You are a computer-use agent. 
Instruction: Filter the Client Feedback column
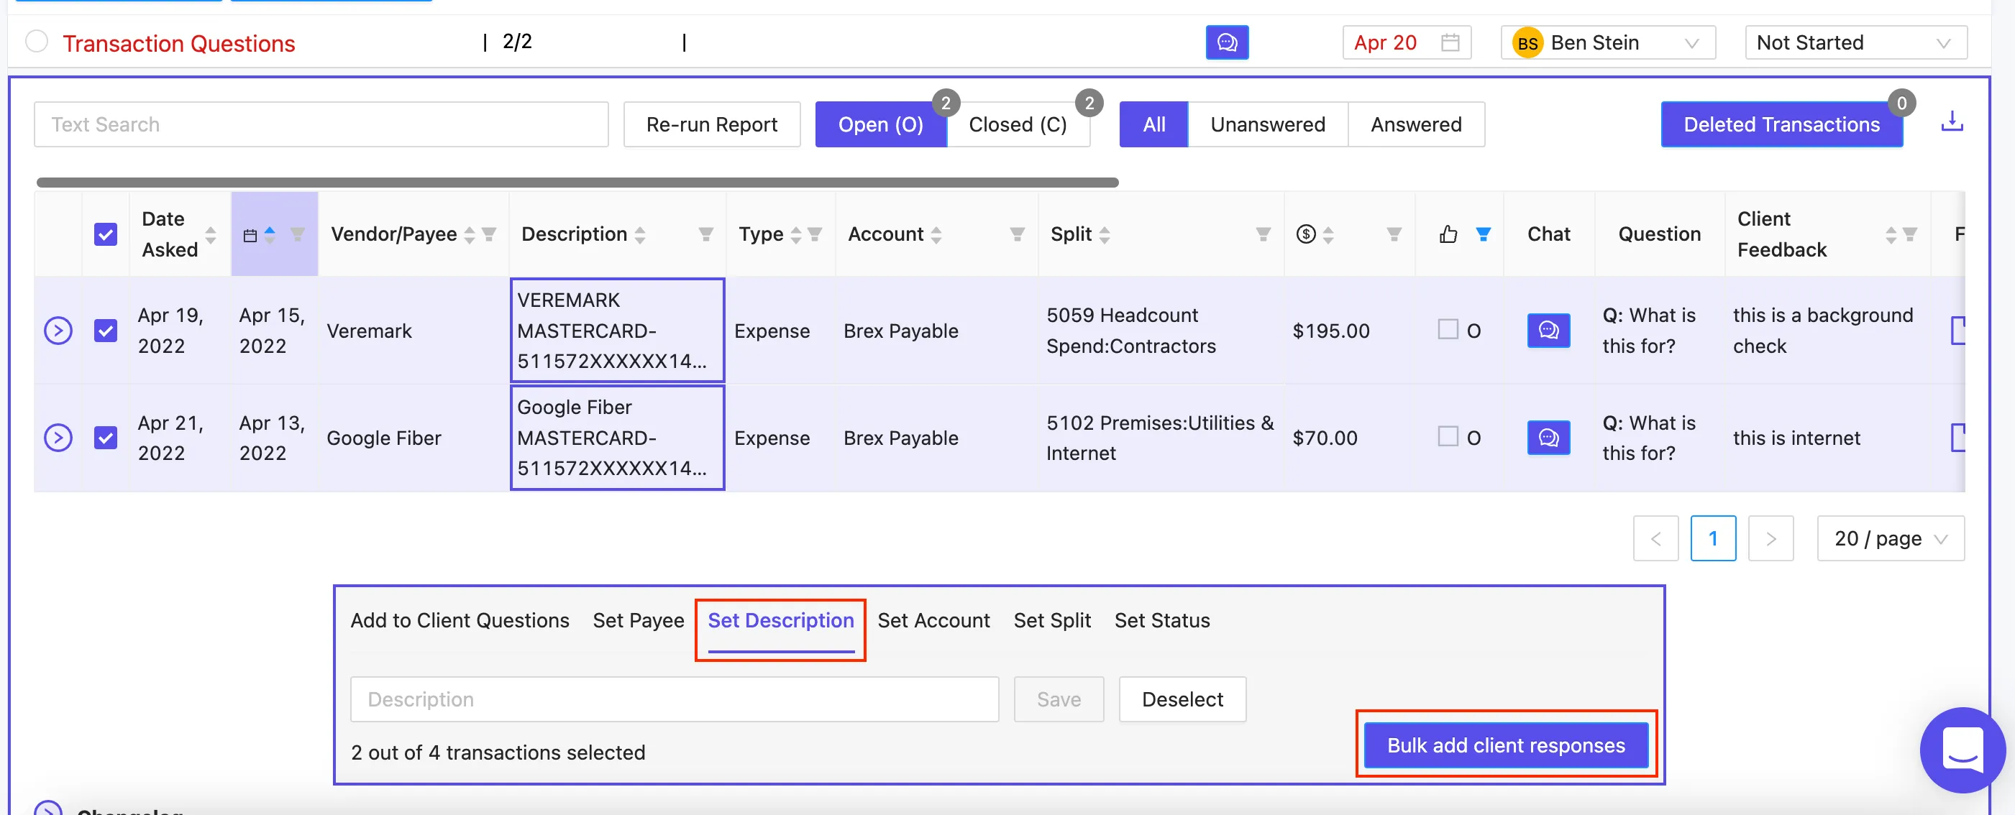(1909, 234)
